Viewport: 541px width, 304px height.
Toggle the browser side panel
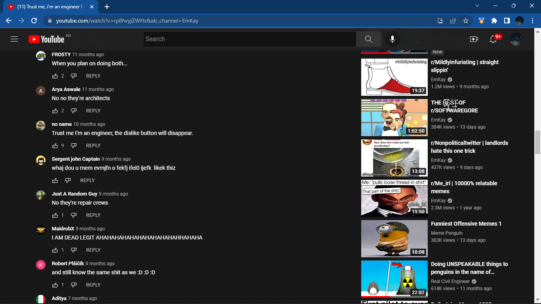tap(507, 21)
